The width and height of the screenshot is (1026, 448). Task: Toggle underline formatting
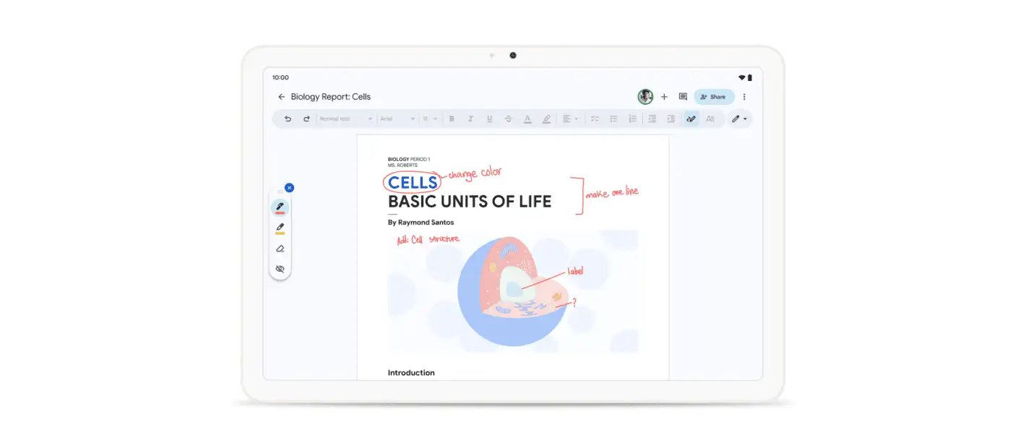click(x=489, y=119)
